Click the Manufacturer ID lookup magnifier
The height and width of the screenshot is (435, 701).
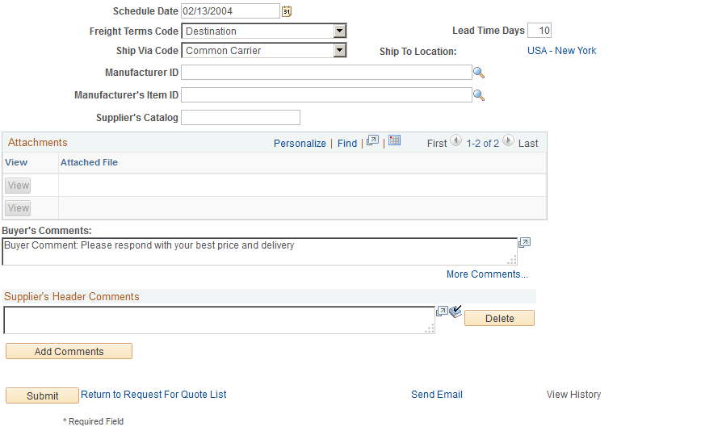(479, 73)
